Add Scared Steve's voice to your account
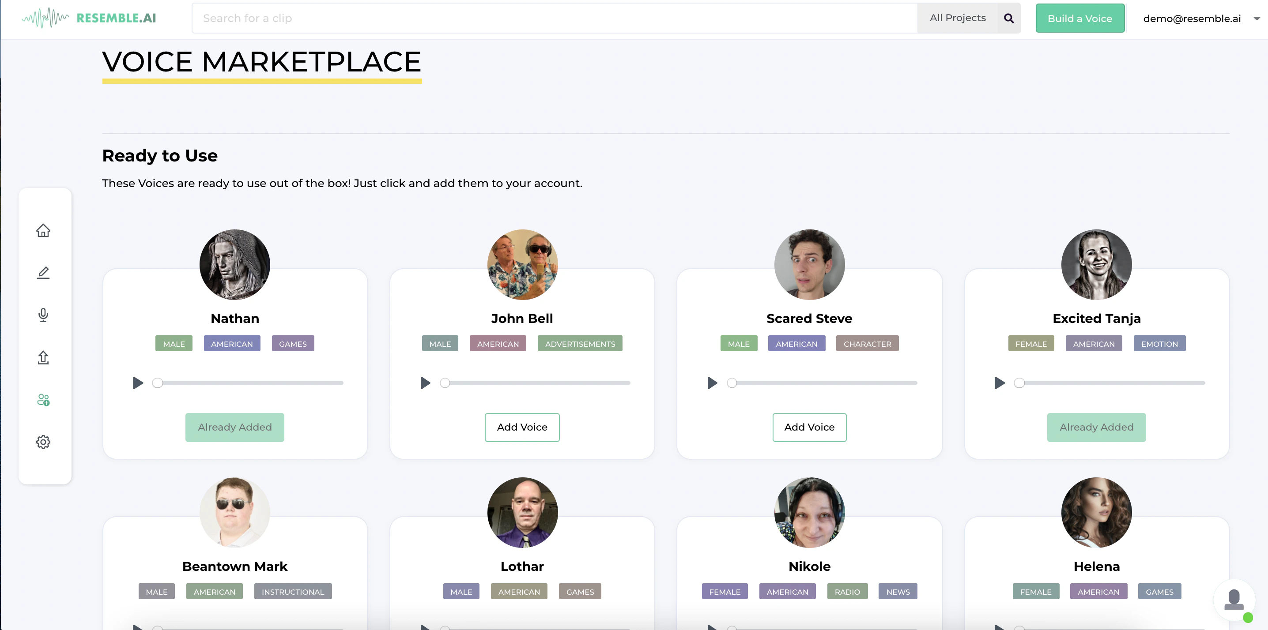Viewport: 1268px width, 630px height. (x=809, y=427)
